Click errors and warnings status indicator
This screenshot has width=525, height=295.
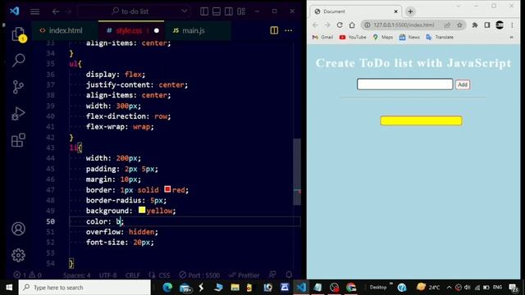pos(27,275)
